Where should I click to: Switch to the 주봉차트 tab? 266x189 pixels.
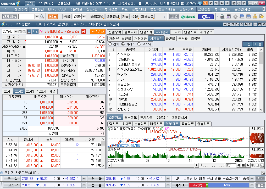pos(187,124)
